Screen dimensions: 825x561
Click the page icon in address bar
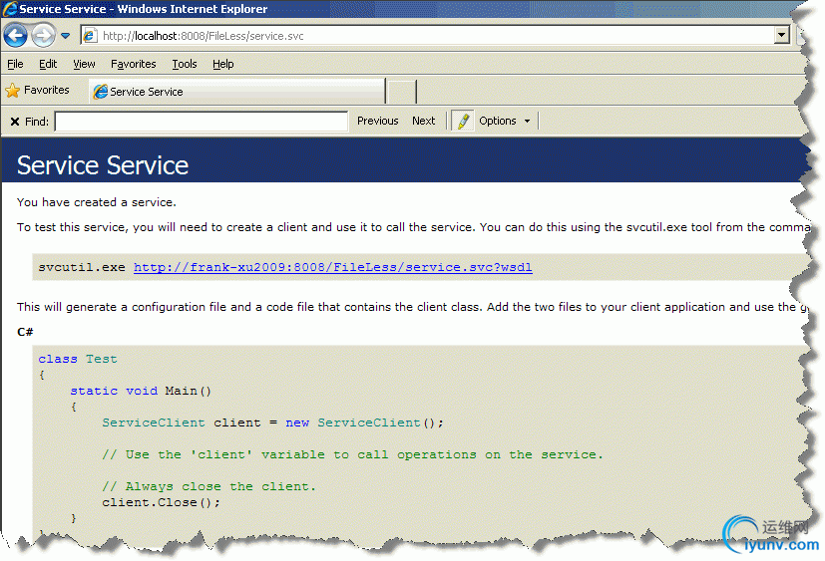pos(90,36)
